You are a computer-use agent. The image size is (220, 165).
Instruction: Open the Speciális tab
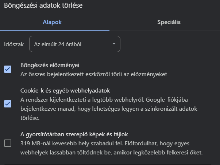click(x=169, y=22)
